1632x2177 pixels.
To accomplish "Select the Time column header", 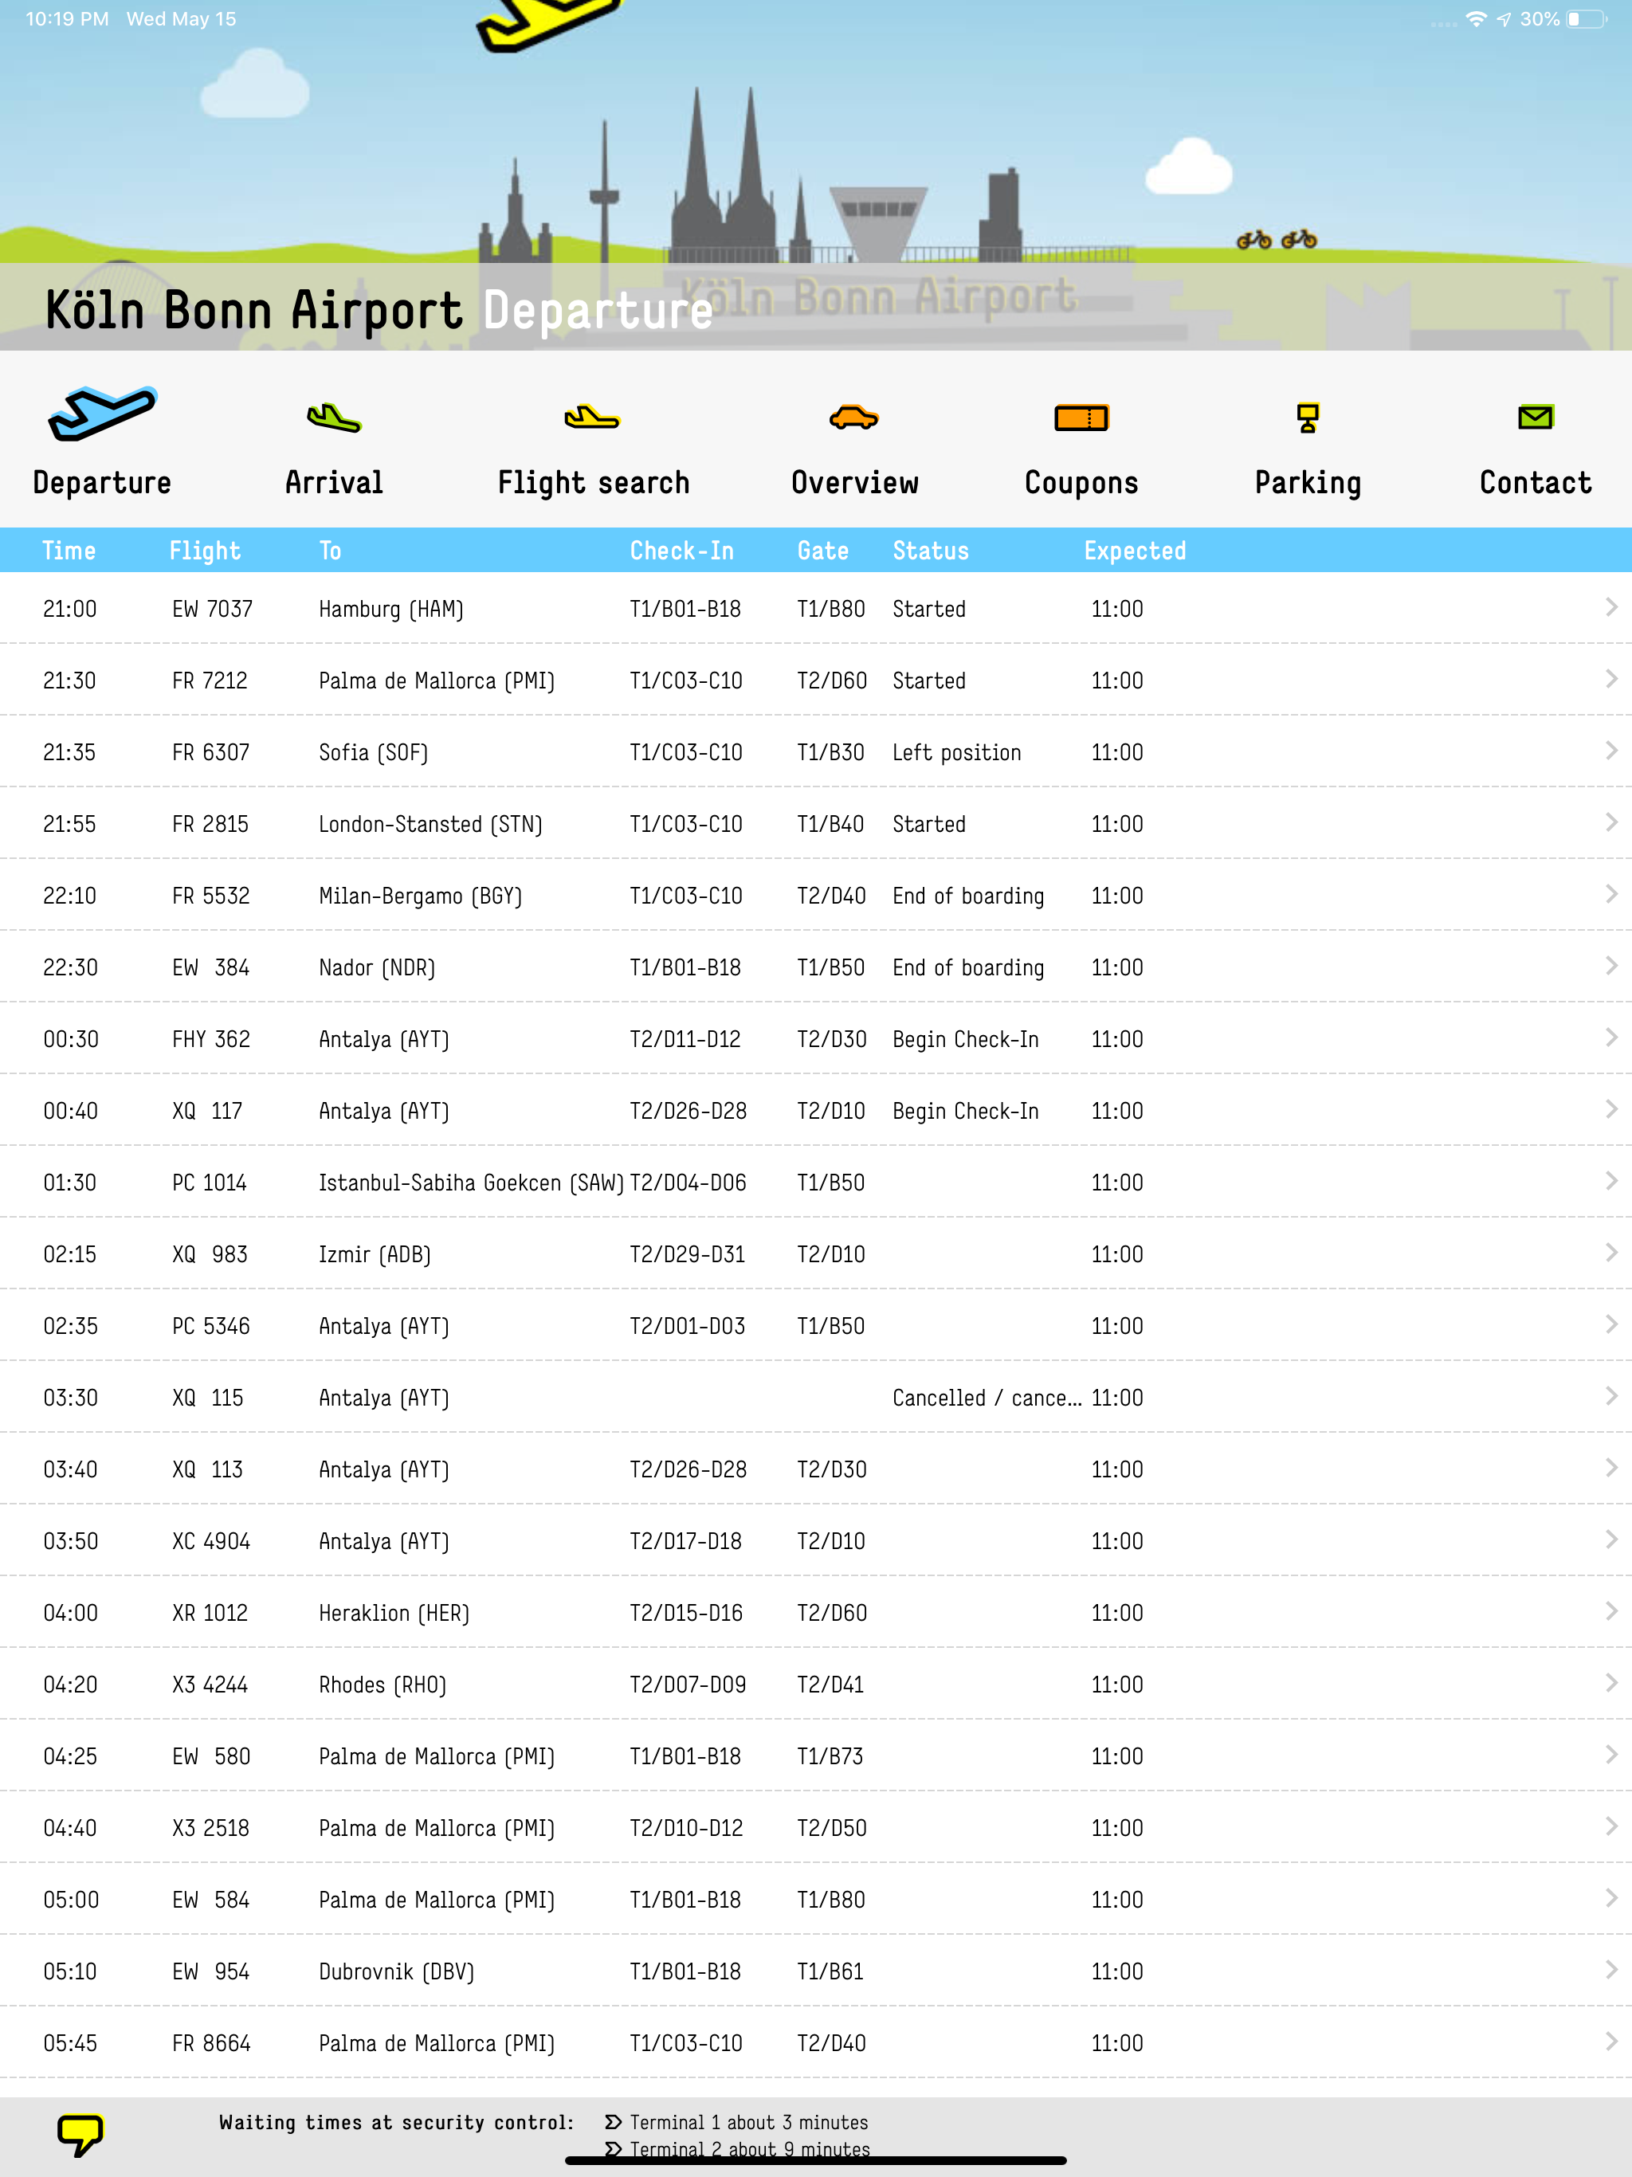I will pyautogui.click(x=69, y=550).
